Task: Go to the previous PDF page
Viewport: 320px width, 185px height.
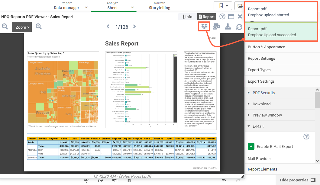Action: (108, 27)
